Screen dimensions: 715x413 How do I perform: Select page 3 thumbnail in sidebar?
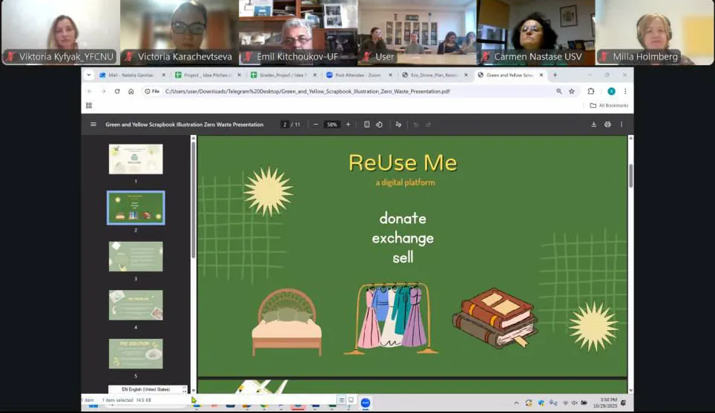pyautogui.click(x=136, y=257)
